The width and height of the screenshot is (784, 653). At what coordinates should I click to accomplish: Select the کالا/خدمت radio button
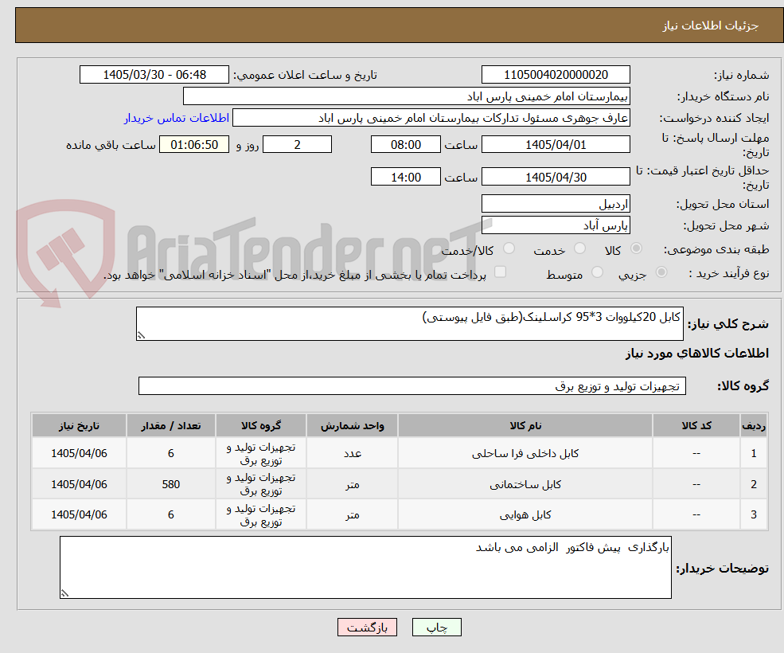pos(509,248)
